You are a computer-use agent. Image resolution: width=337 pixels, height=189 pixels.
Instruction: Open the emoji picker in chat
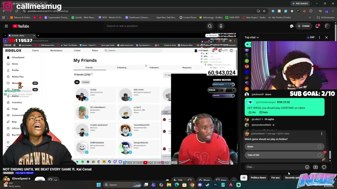point(307,167)
